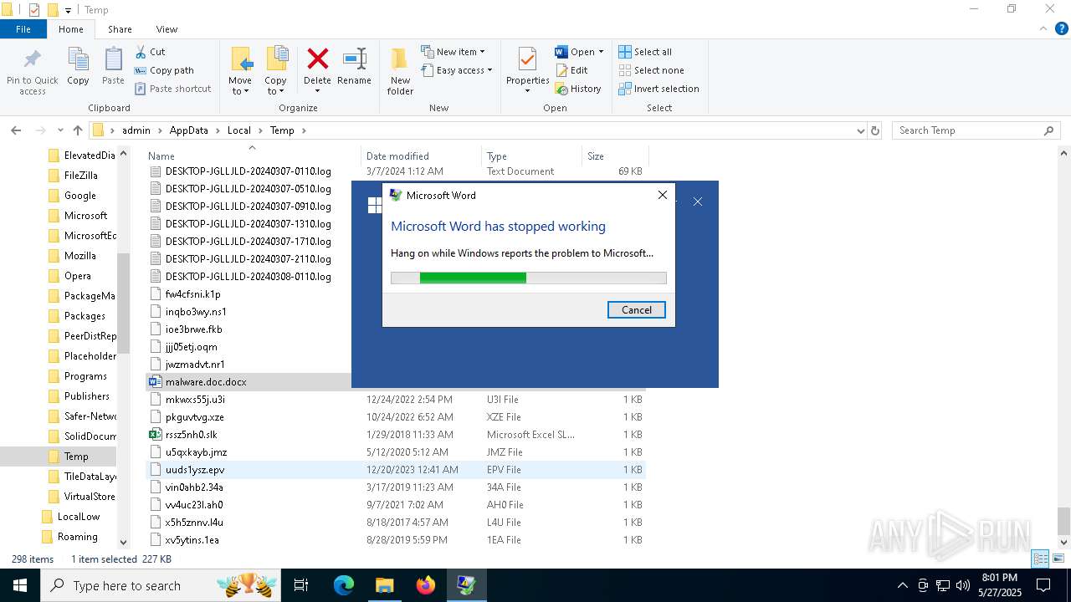Viewport: 1071px width, 602px height.
Task: Cancel the Word error reporting dialog
Action: click(637, 310)
